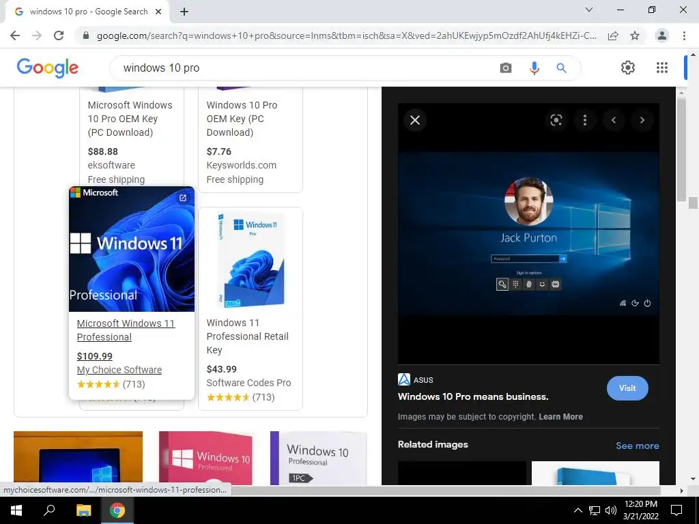Open Windows 10 Pro OEM Key (PC Download) listing

pos(242,119)
